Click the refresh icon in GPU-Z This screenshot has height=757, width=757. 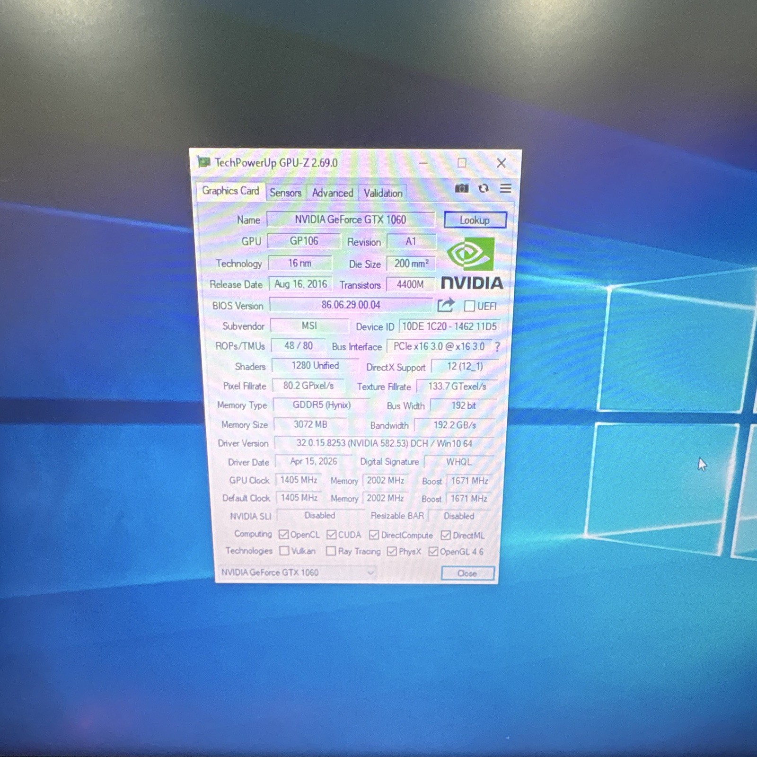483,188
